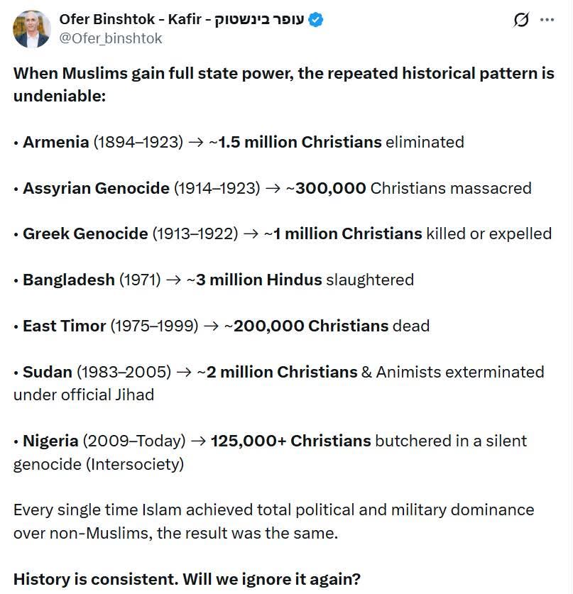
Task: Click the bold text Greek Genocide
Action: pos(85,233)
